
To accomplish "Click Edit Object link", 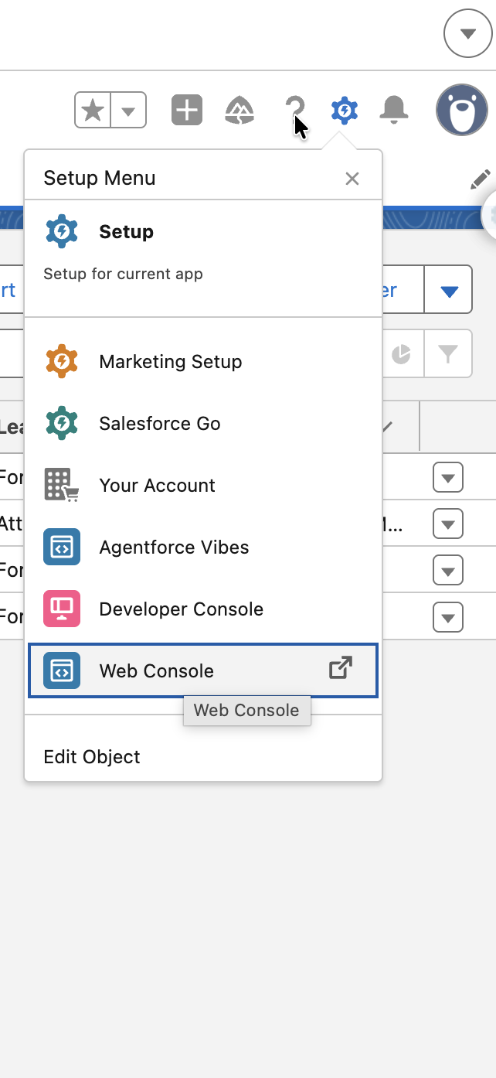I will [92, 756].
